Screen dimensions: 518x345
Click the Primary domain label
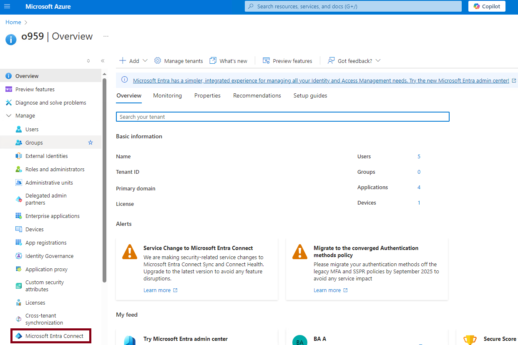click(x=136, y=188)
